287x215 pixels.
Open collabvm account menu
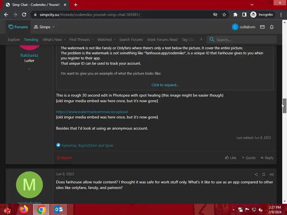[244, 27]
